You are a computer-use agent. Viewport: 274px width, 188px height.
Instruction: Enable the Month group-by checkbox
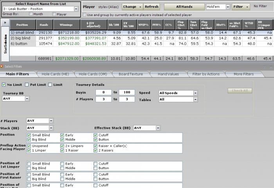point(31,14)
